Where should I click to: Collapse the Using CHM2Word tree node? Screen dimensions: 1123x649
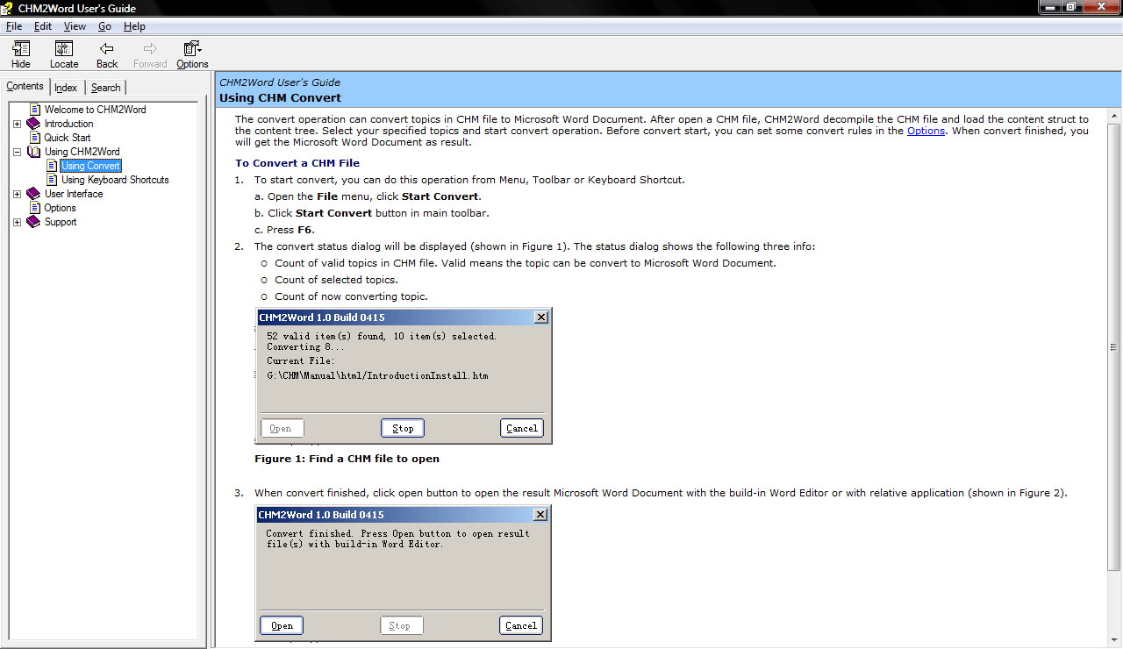18,152
